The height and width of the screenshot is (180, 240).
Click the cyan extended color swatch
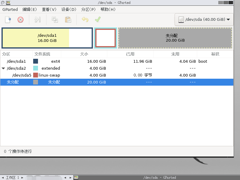pyautogui.click(x=36, y=68)
